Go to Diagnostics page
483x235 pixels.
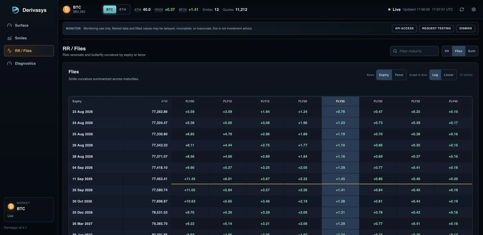pyautogui.click(x=29, y=63)
